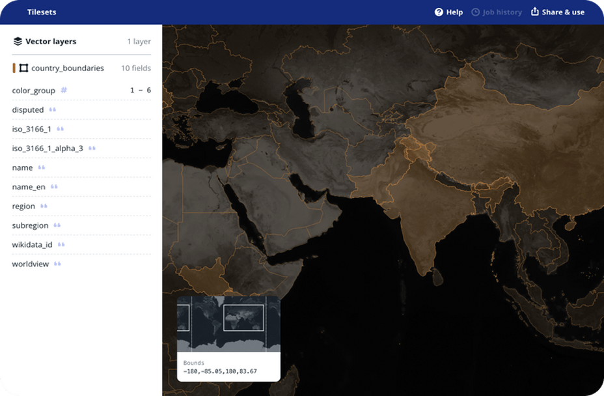The height and width of the screenshot is (396, 604).
Task: Click the string quote icon next to disputed
Action: point(52,110)
